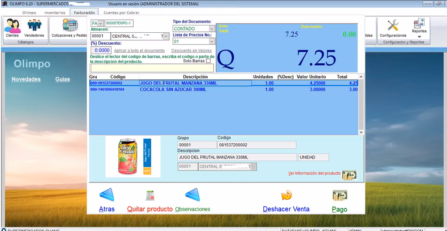This screenshot has height=231, width=447.
Task: Click the Deshacer Venta undo icon
Action: click(286, 195)
